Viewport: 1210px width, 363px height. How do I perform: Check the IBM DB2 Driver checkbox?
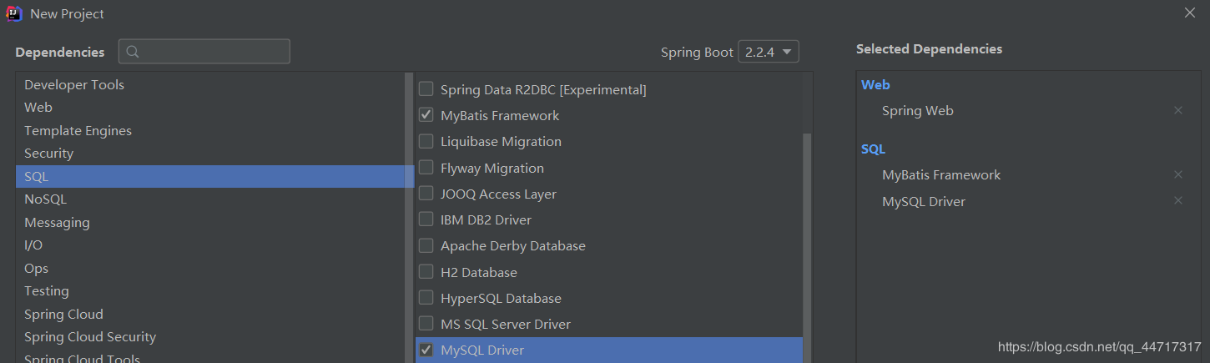[x=426, y=219]
